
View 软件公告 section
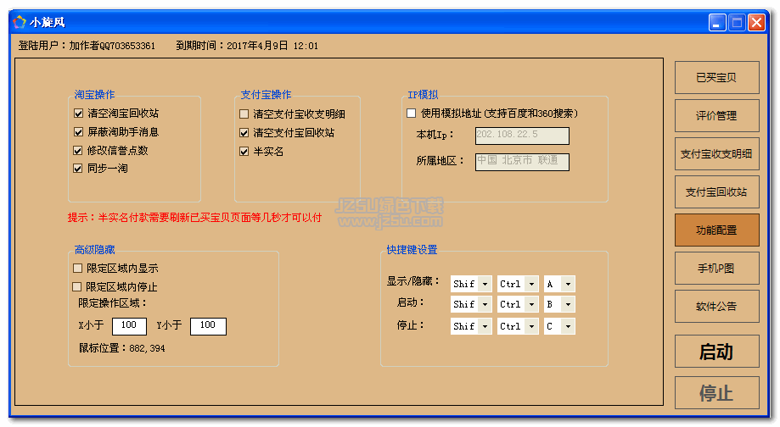click(717, 307)
